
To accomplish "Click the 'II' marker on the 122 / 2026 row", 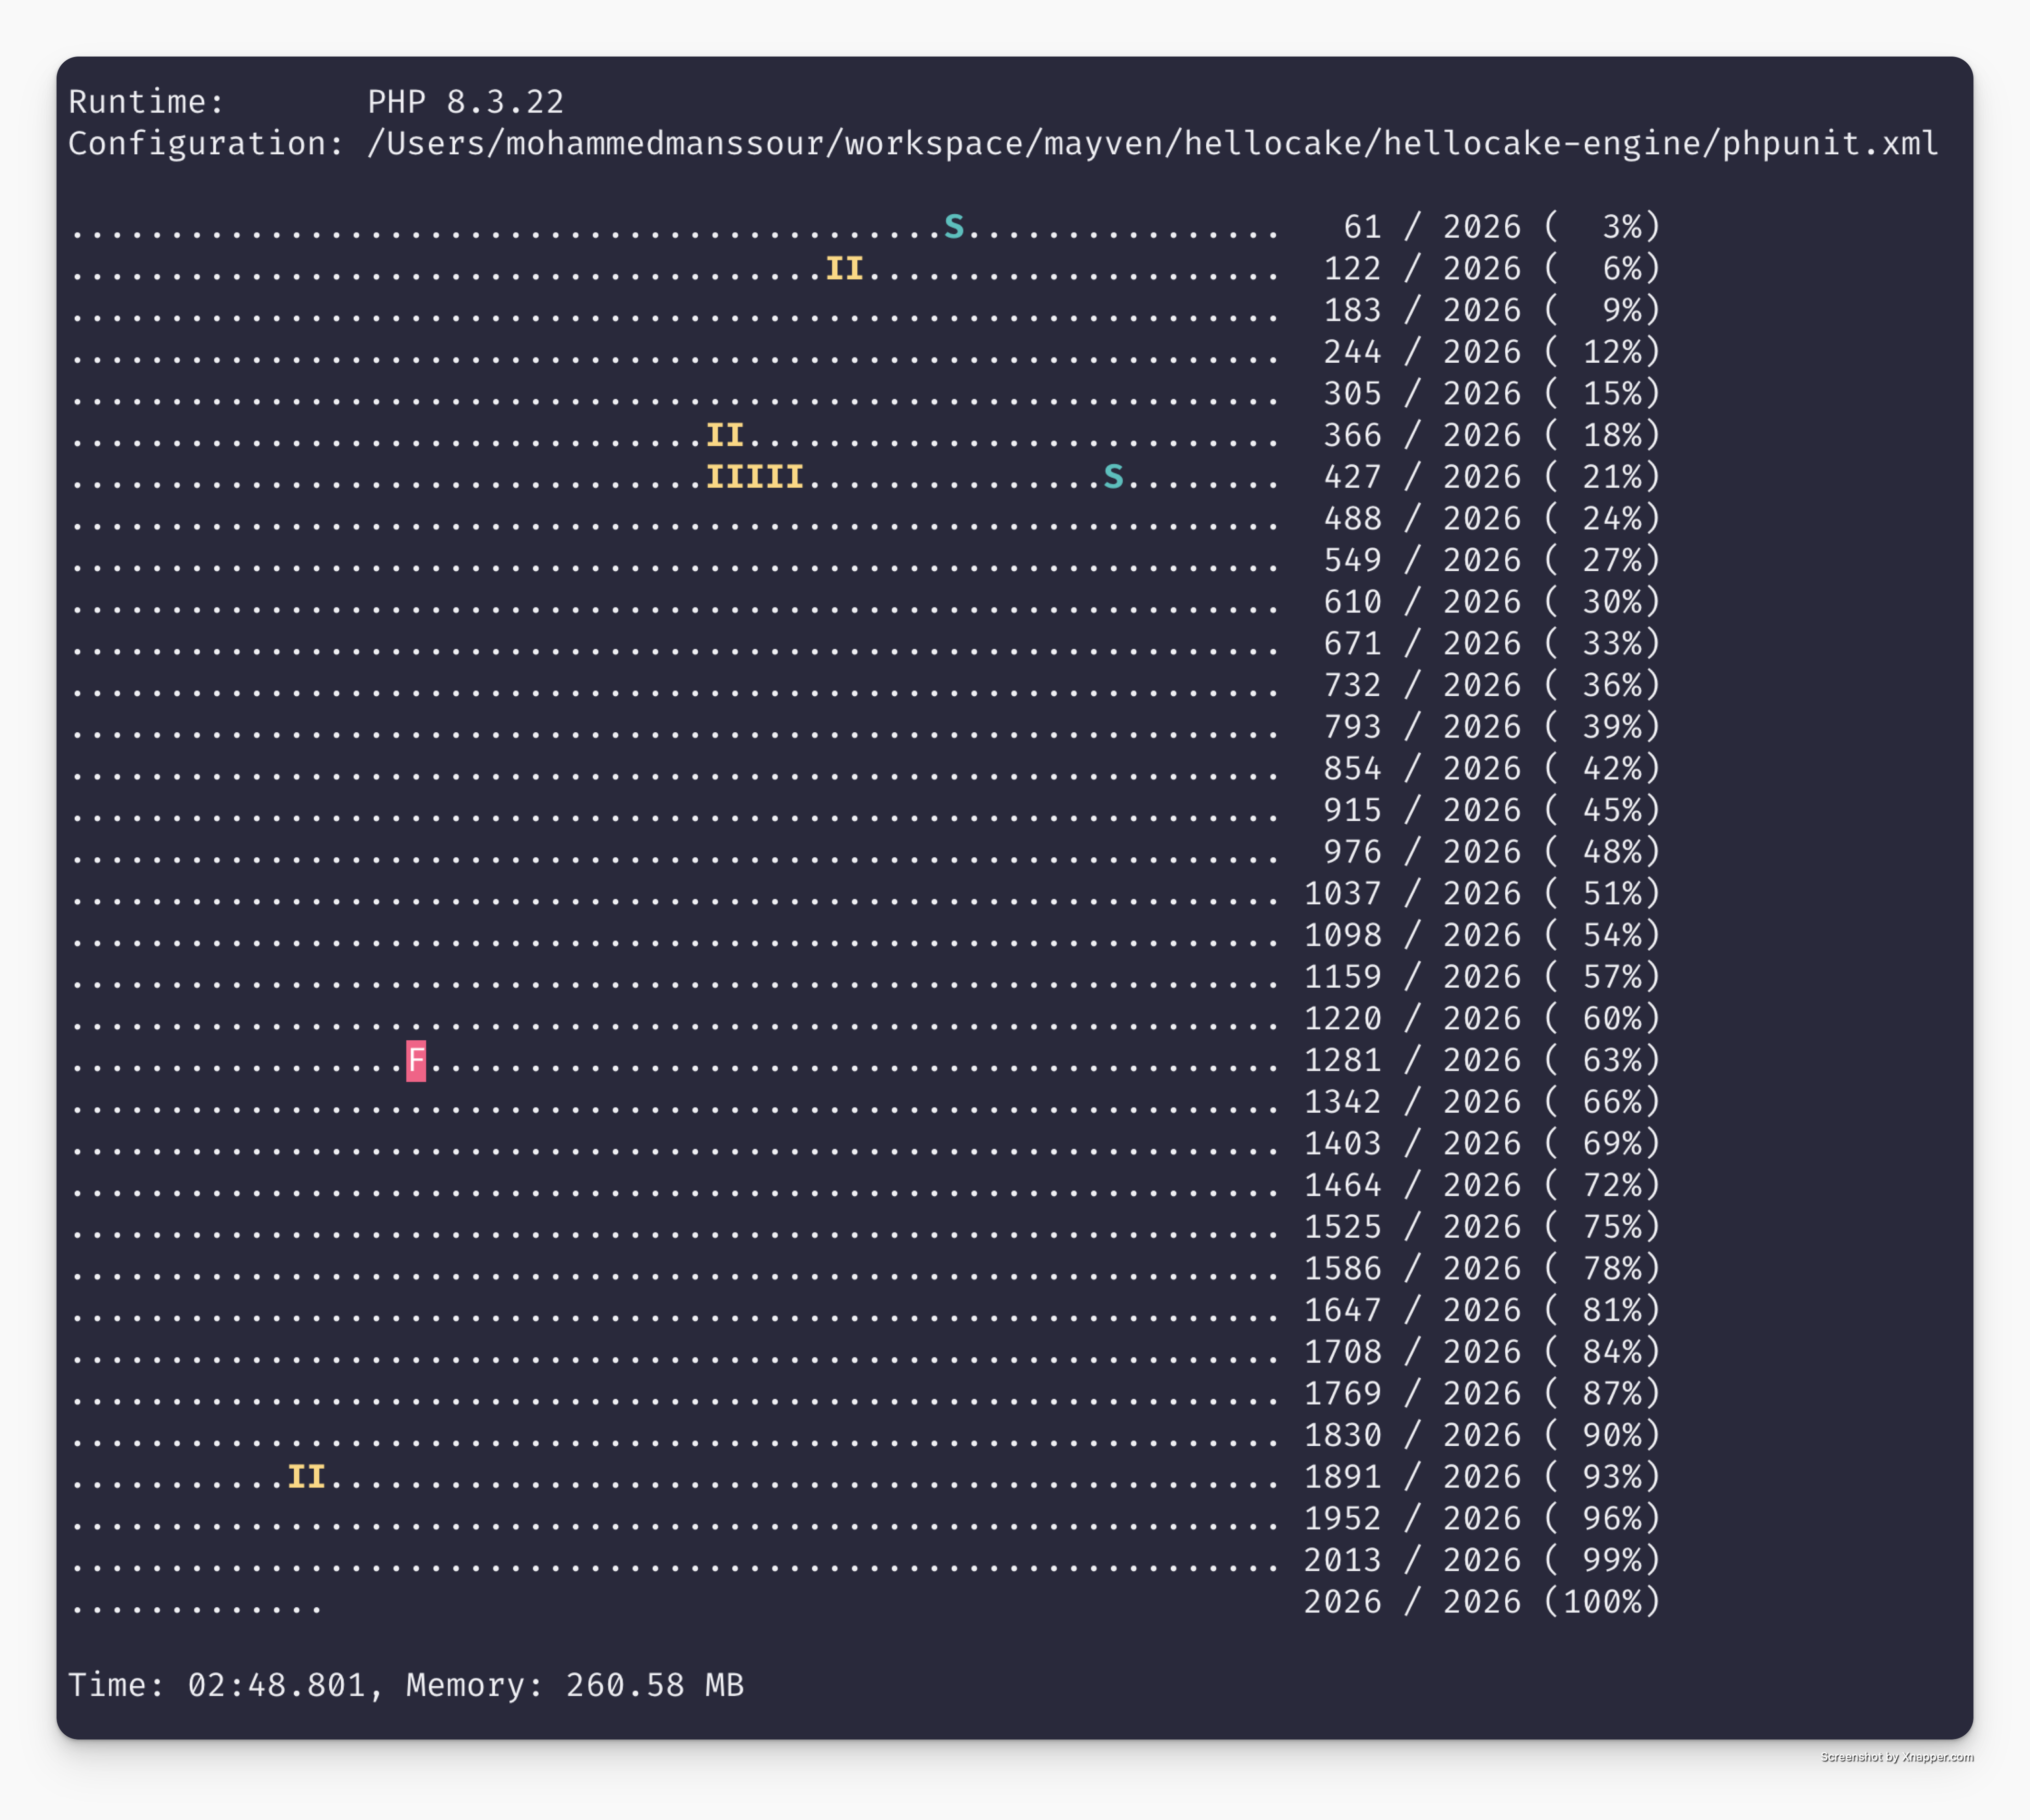I will pyautogui.click(x=844, y=269).
